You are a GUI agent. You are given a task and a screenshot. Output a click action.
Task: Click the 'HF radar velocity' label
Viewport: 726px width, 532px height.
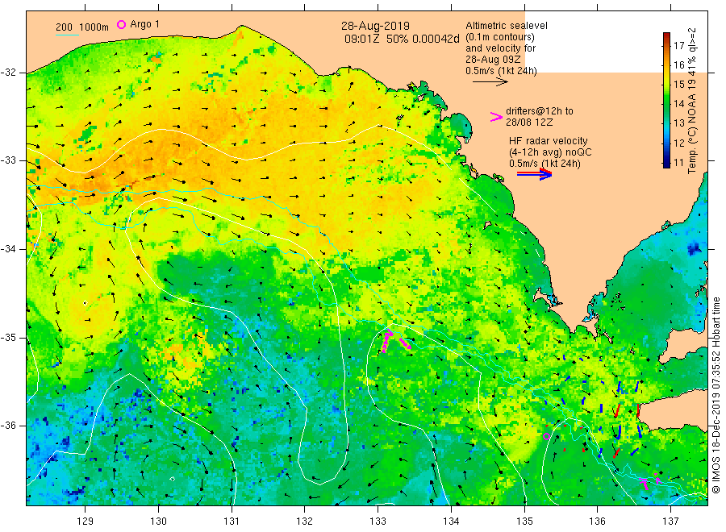coord(549,140)
